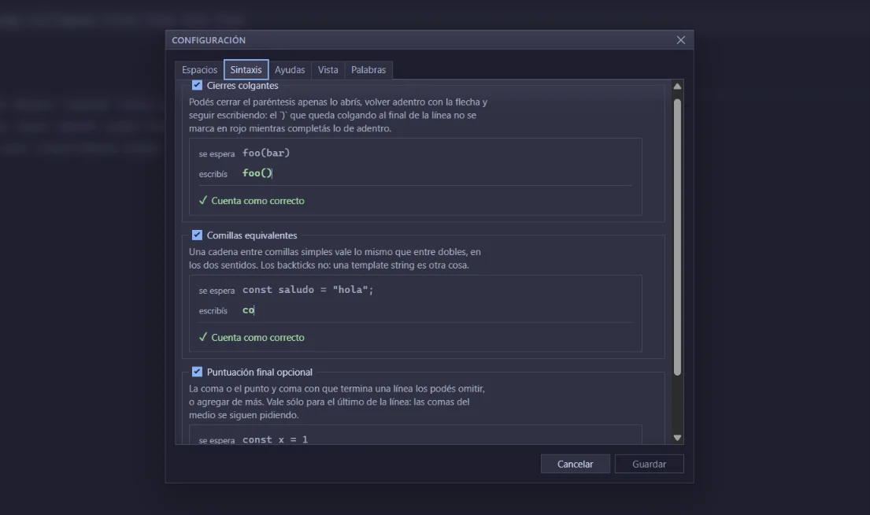Viewport: 870px width, 515px height.
Task: Click the Cancelar button
Action: [576, 464]
